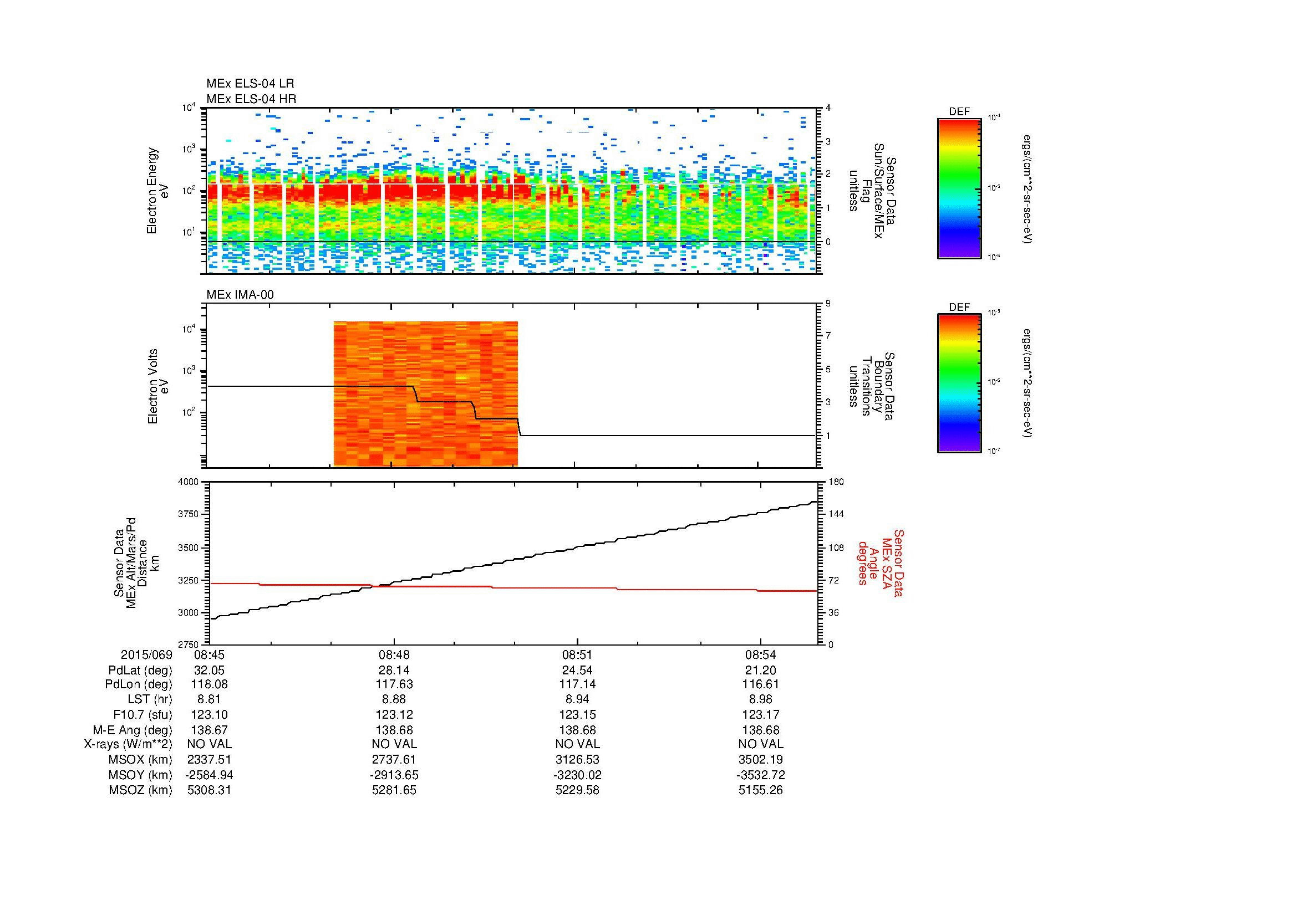Click LST value 8.81
The height and width of the screenshot is (916, 1297).
pyautogui.click(x=209, y=700)
